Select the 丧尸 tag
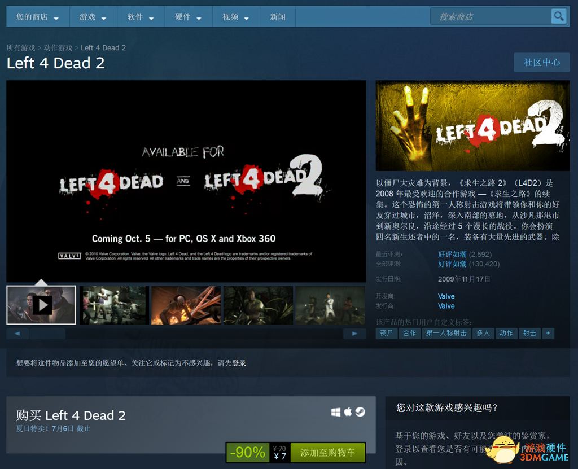 (387, 334)
